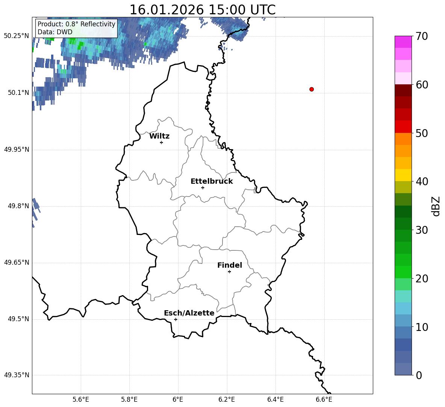Select the Wiltz label
The width and height of the screenshot is (445, 407).
[159, 136]
